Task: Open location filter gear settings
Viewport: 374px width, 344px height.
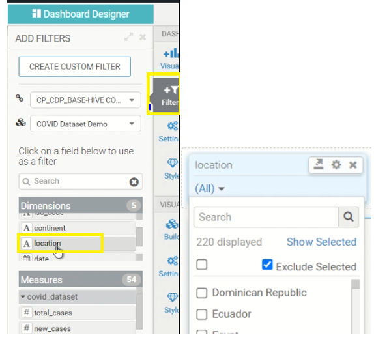Action: pyautogui.click(x=336, y=165)
